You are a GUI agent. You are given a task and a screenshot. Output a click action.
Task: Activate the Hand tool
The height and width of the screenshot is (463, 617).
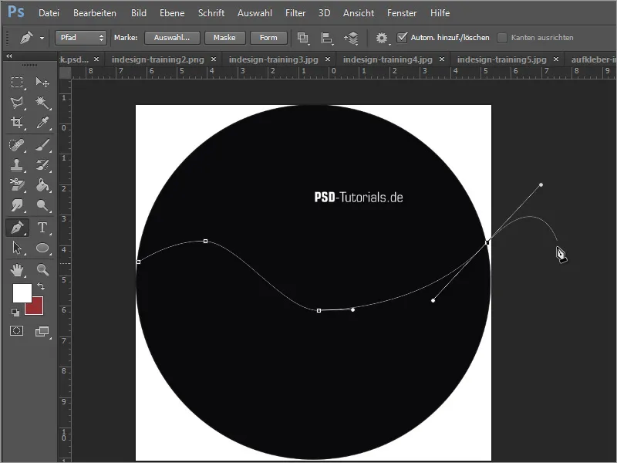point(16,270)
